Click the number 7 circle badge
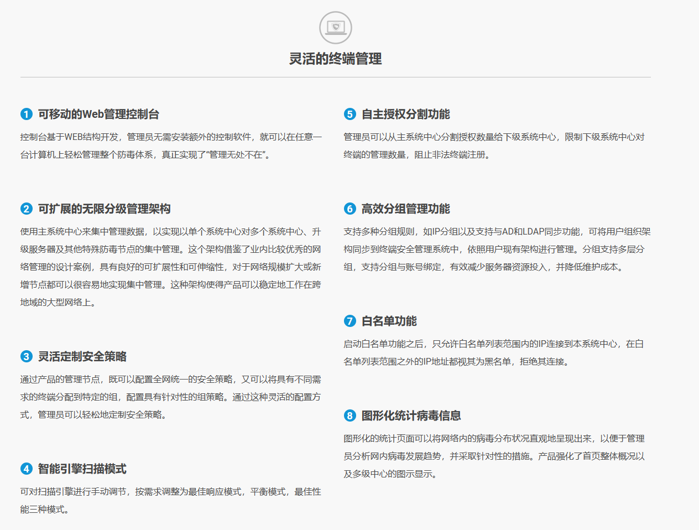 [x=349, y=321]
